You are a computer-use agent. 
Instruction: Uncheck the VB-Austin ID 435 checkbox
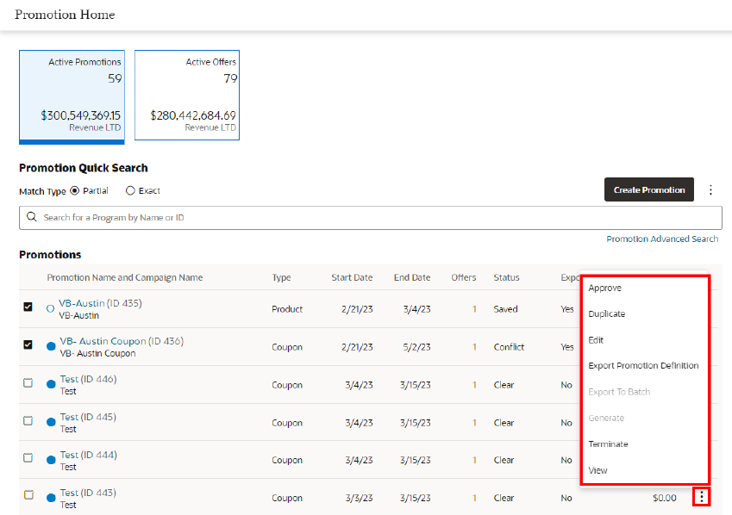click(28, 307)
